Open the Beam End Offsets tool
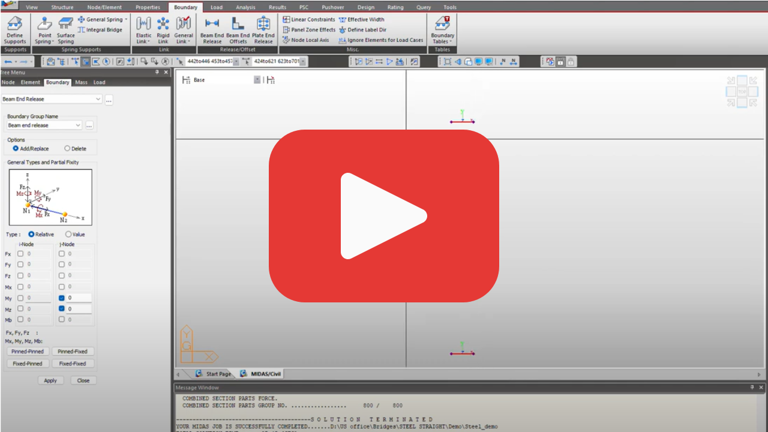768x432 pixels. tap(238, 30)
